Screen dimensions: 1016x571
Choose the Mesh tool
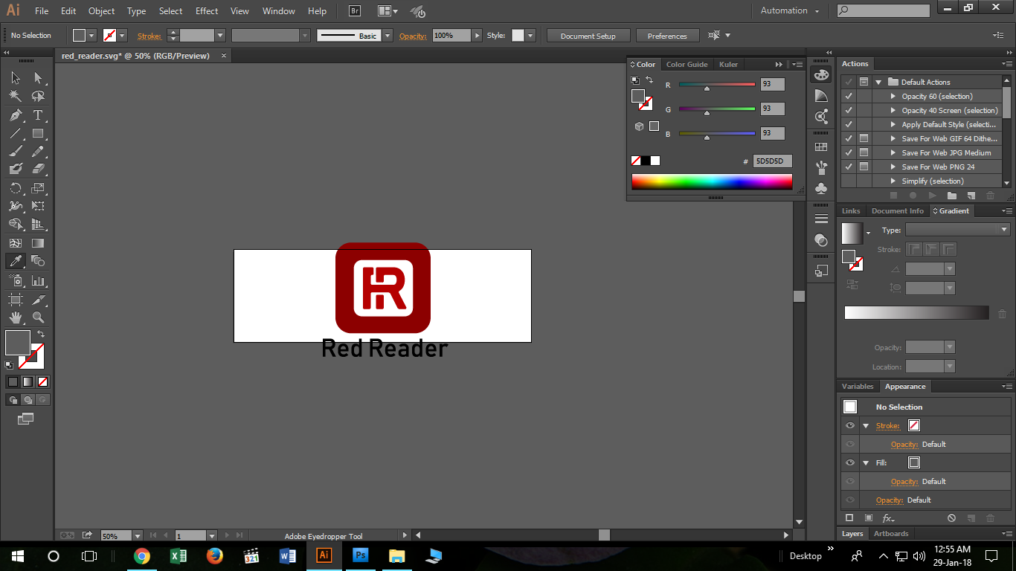pos(16,243)
